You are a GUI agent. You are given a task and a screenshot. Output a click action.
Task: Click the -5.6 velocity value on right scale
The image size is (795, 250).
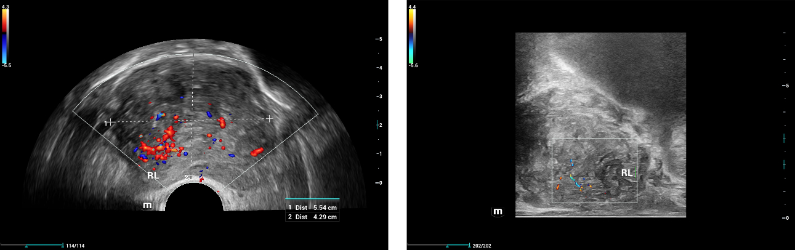413,65
